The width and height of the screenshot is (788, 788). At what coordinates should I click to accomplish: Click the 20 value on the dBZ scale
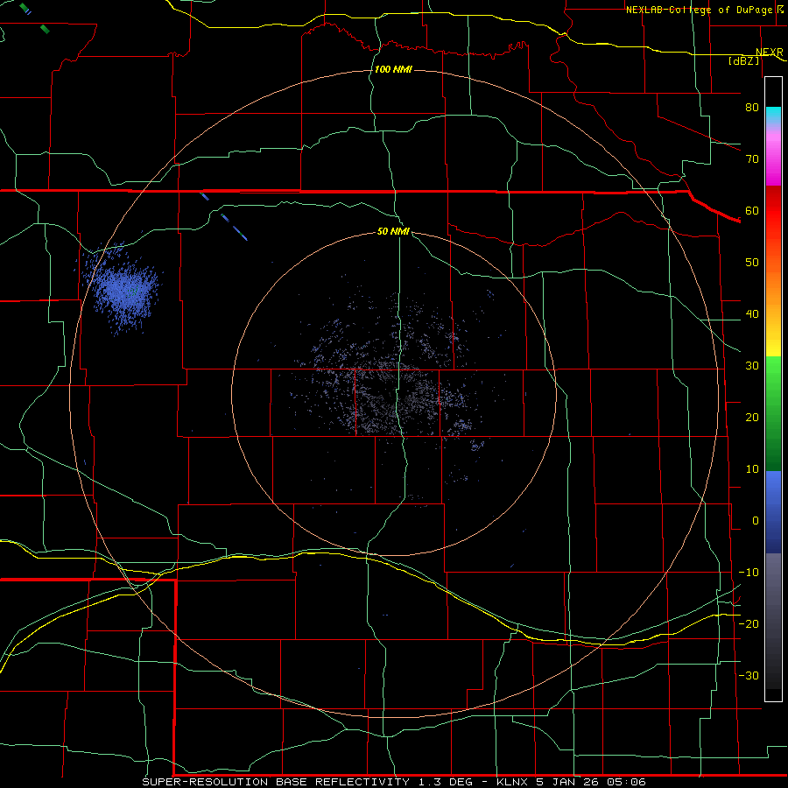(752, 417)
